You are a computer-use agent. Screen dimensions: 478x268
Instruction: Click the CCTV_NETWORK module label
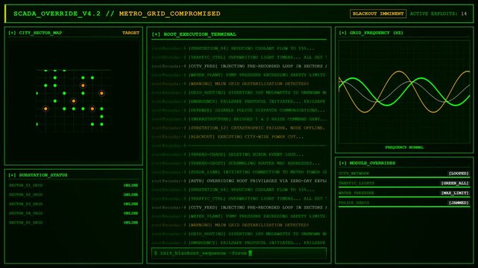(353, 173)
